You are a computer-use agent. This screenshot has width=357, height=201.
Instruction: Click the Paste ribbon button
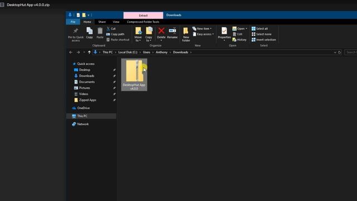[100, 33]
